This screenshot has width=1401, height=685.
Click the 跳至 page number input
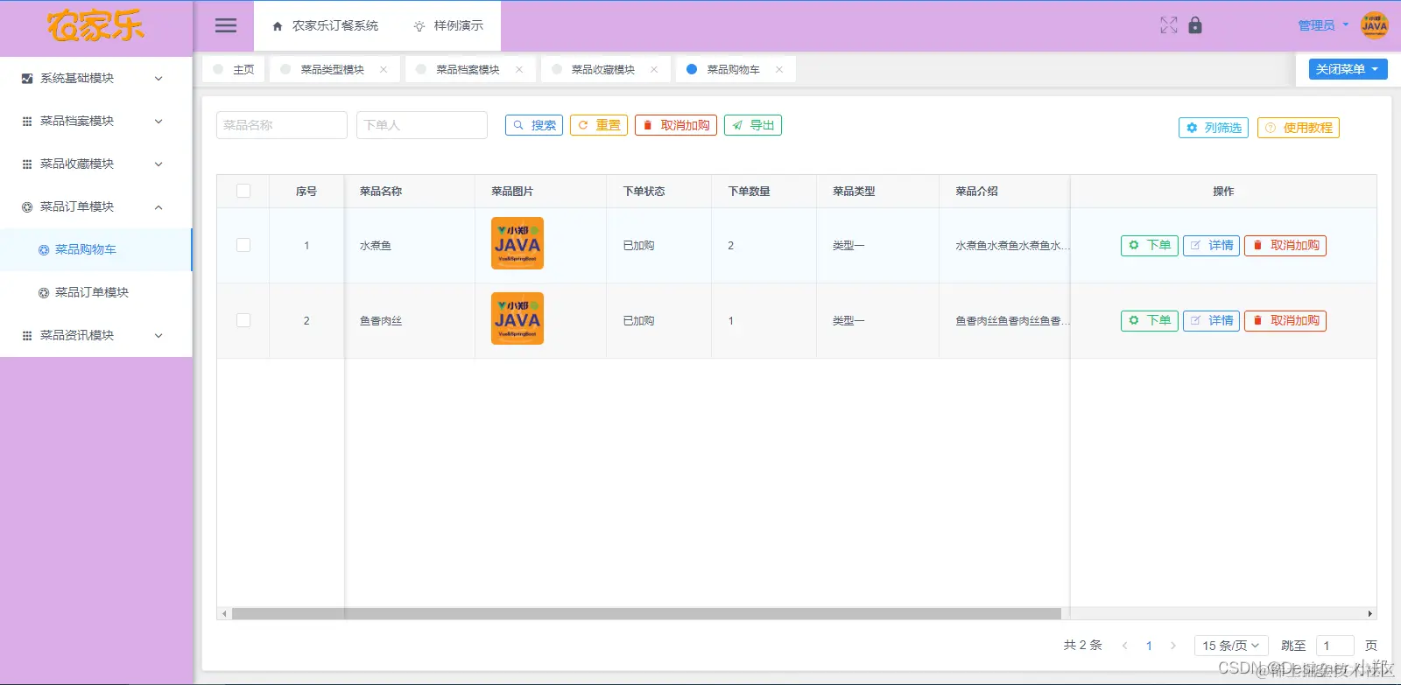coord(1335,646)
